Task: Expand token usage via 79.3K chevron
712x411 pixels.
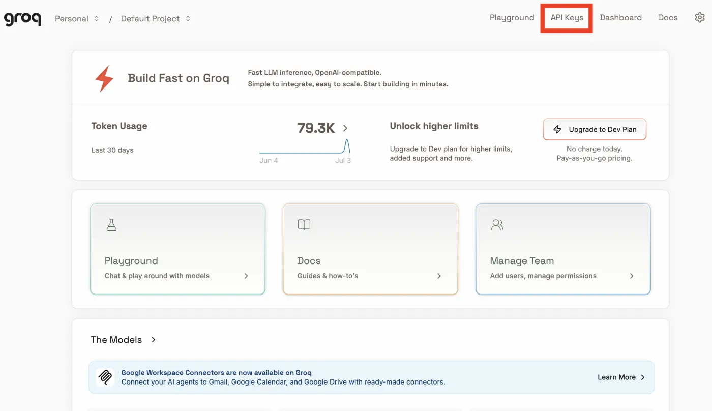Action: (345, 128)
